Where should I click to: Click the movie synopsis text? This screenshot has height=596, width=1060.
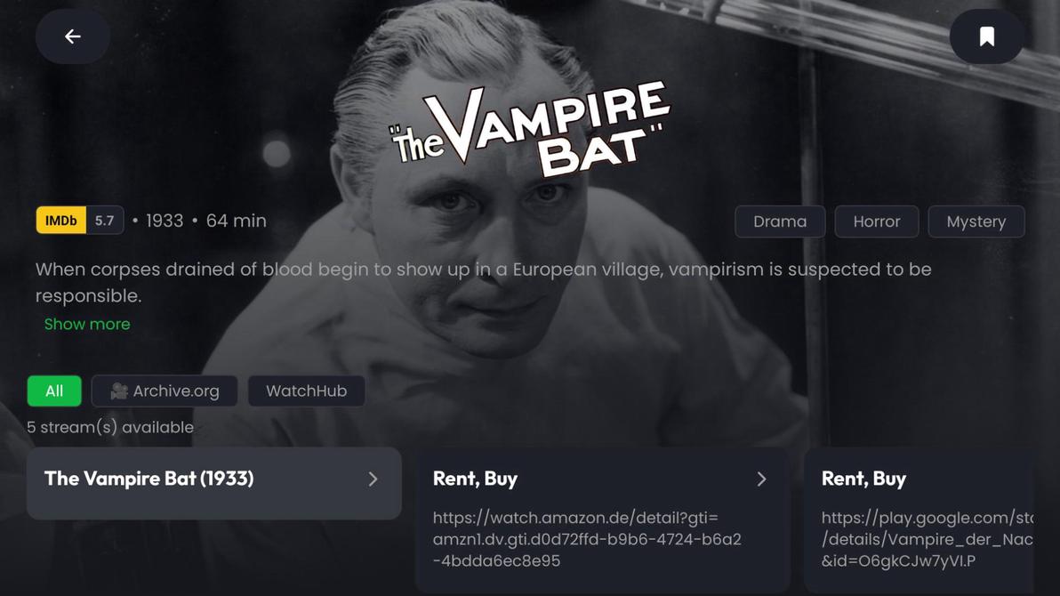pyautogui.click(x=484, y=282)
